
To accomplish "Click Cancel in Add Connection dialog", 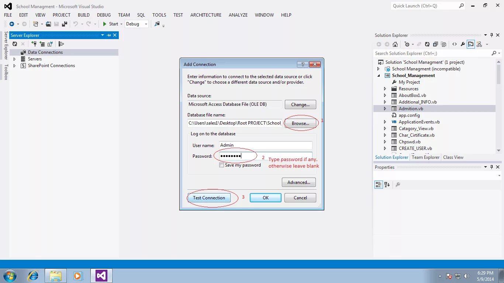I will [x=300, y=198].
